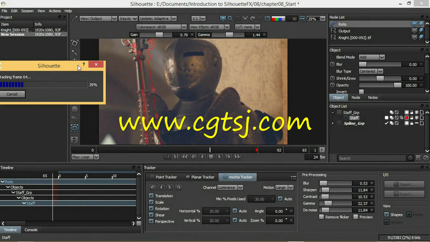Go to first frame in playback controls
This screenshot has width=430, height=242.
coord(167,157)
